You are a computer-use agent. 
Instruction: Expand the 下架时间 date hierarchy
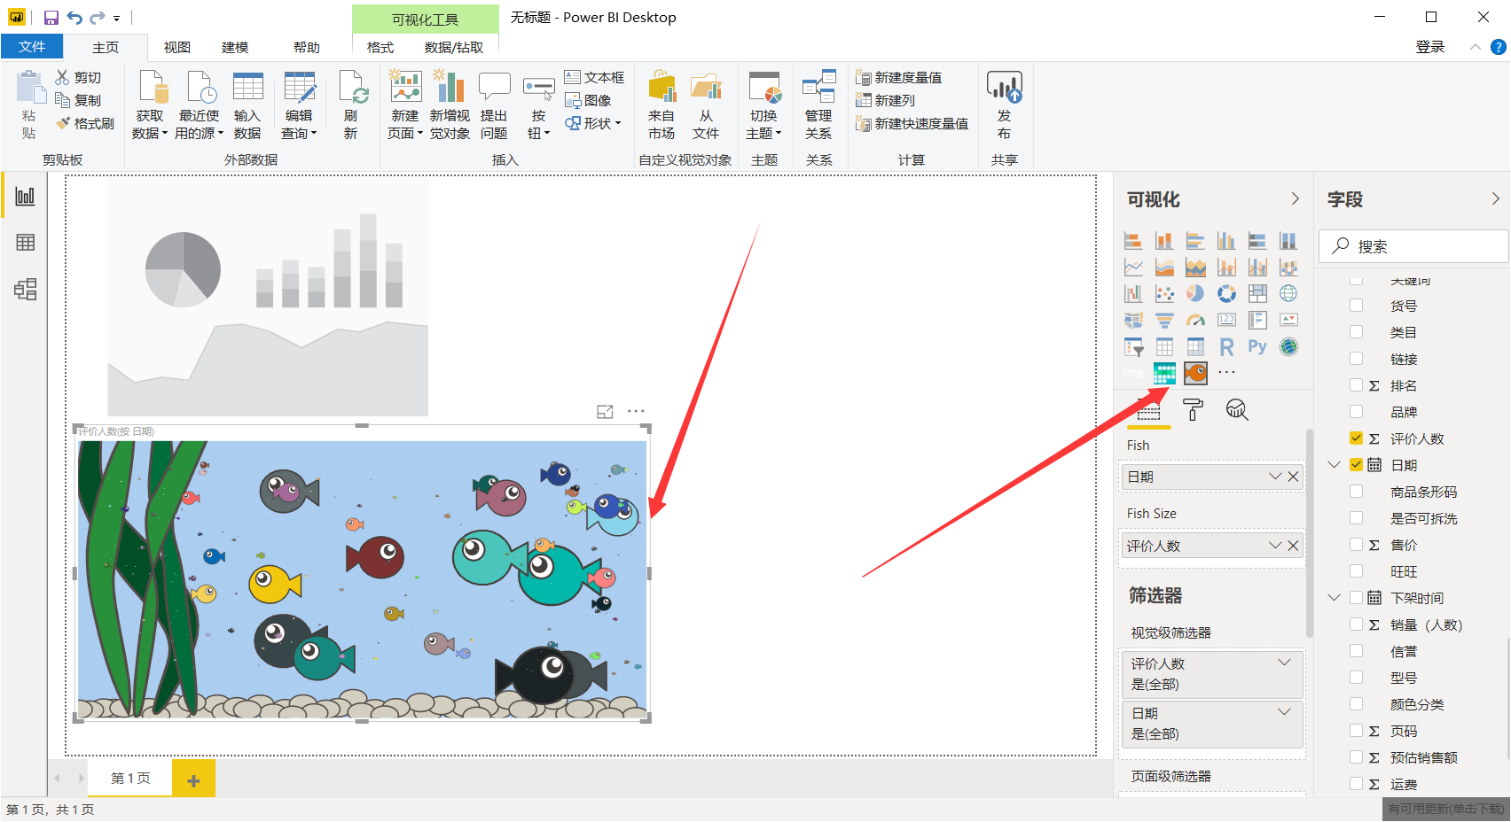1335,597
